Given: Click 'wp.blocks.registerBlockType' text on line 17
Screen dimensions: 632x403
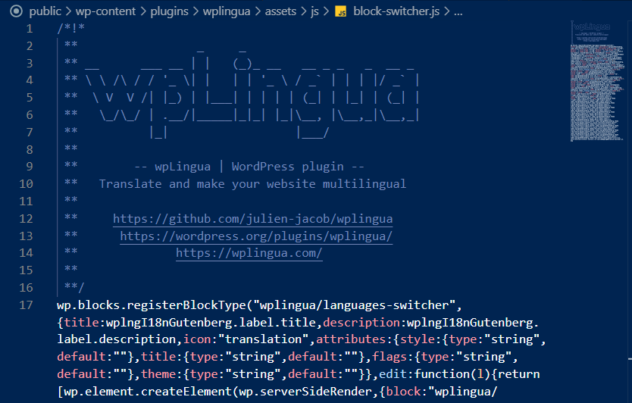Looking at the screenshot, I should (152, 305).
